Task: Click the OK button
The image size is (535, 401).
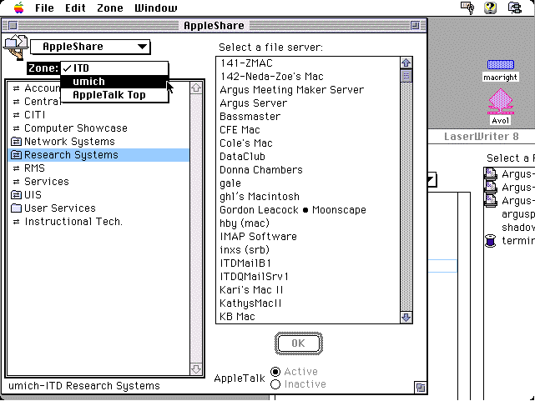Action: tap(299, 343)
